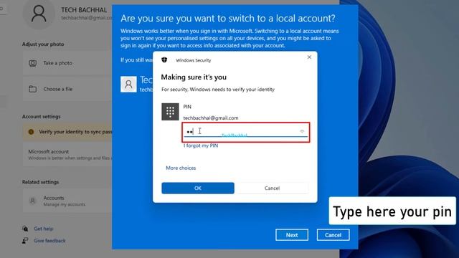459x258 pixels.
Task: Click the warning icon on Verify your identity
Action: coord(31,132)
